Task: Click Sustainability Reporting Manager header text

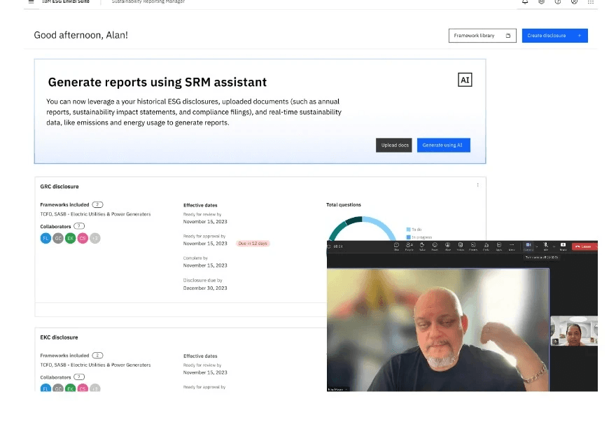Action: (x=148, y=1)
